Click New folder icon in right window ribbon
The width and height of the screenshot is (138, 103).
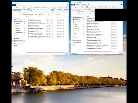(x=99, y=7)
